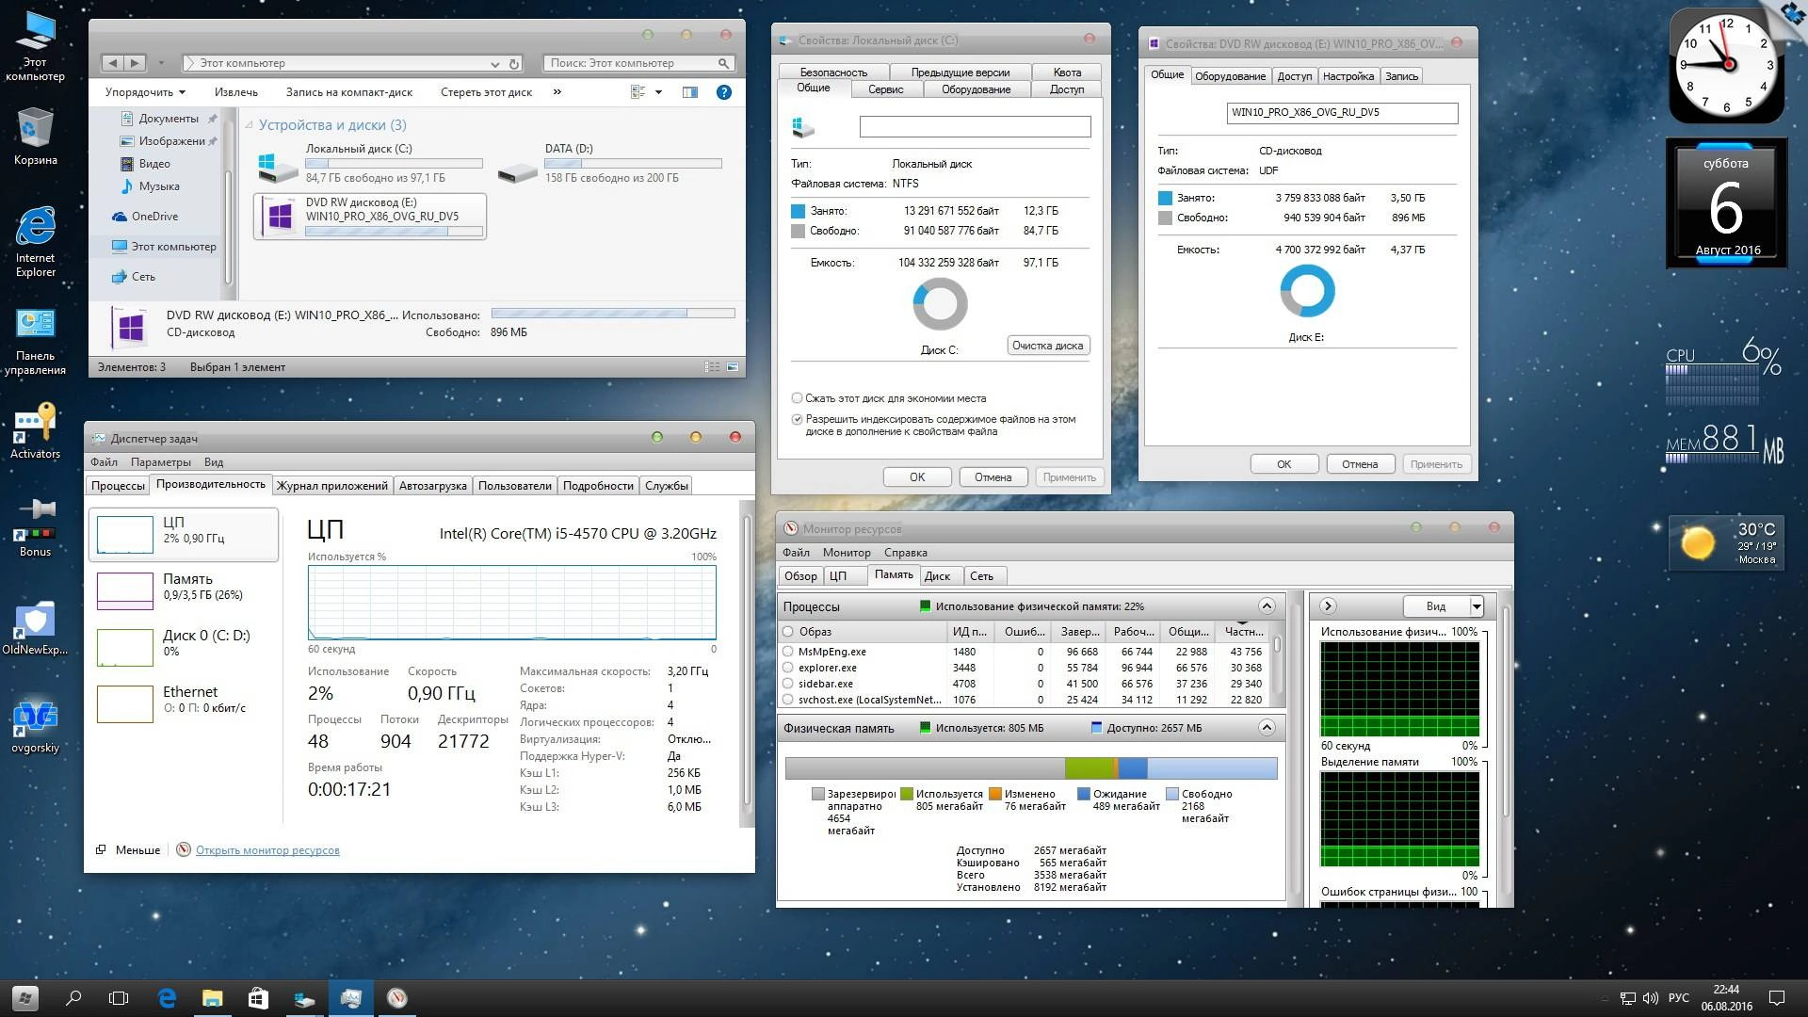This screenshot has width=1808, height=1017.
Task: Open the Store icon in taskbar
Action: pyautogui.click(x=258, y=998)
